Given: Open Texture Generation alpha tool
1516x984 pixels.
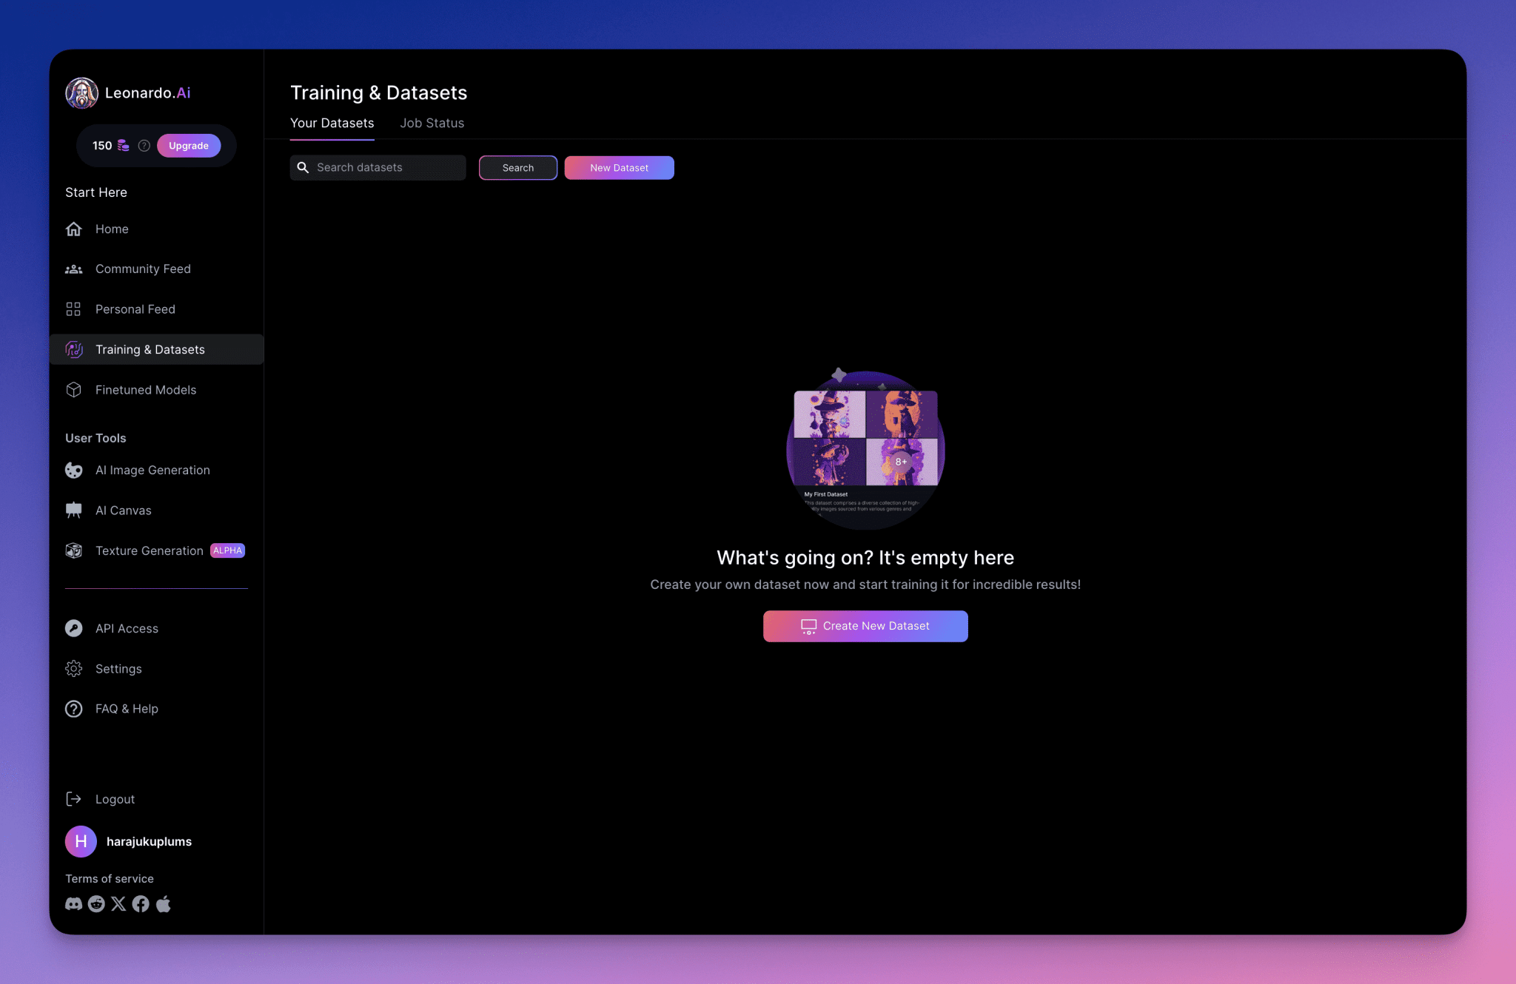Looking at the screenshot, I should coord(149,551).
